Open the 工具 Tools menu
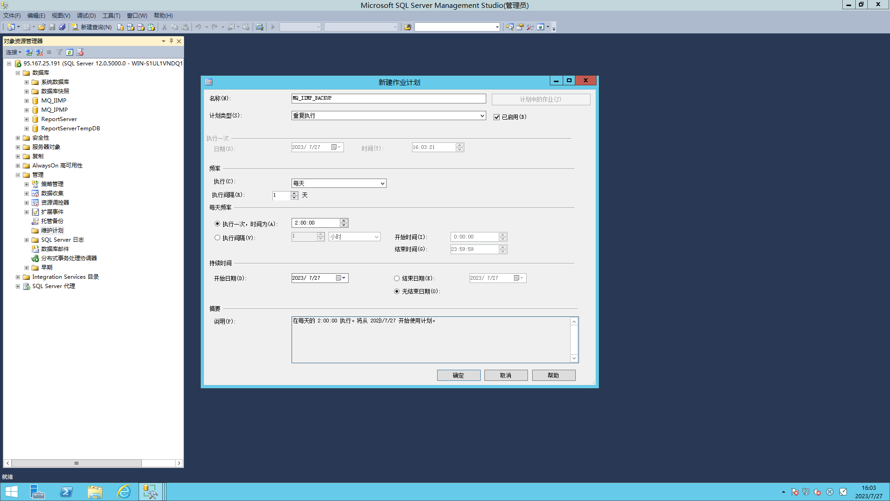Image resolution: width=890 pixels, height=501 pixels. coord(111,15)
